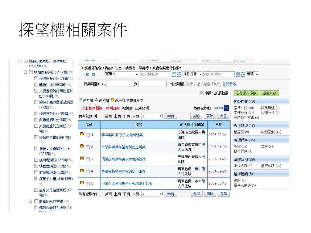The height and width of the screenshot is (233, 311).
Task: Click magnifier icon beside 夫妻登記離婚后財產糾紛(100篇)
Action: click(57, 96)
